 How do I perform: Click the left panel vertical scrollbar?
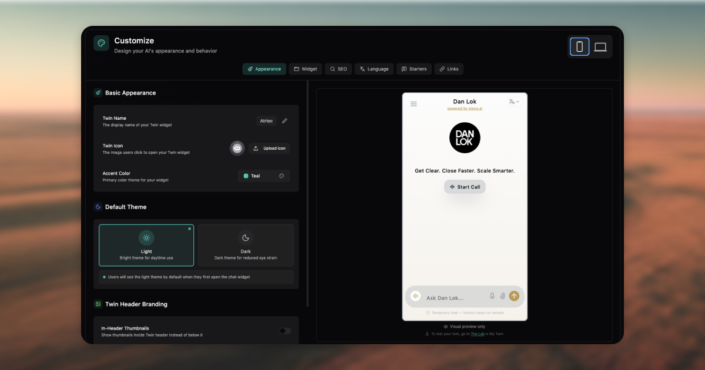tap(307, 194)
